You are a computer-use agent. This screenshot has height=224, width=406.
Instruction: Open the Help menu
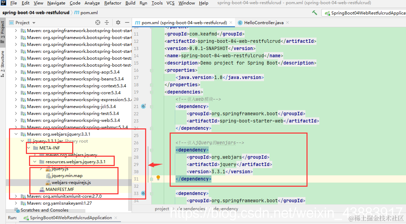(204, 3)
